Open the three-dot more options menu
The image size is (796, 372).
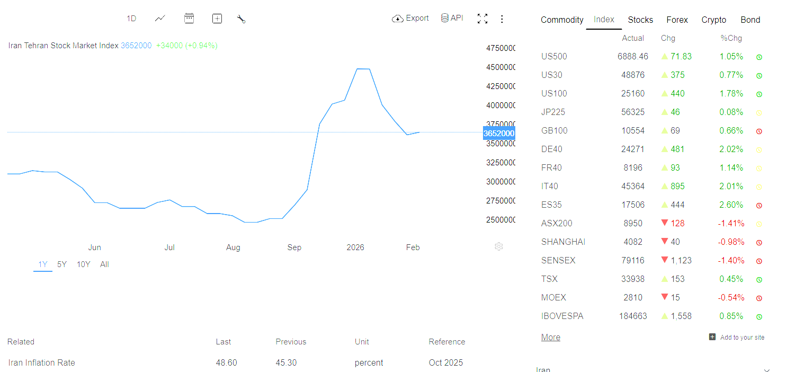pyautogui.click(x=502, y=19)
